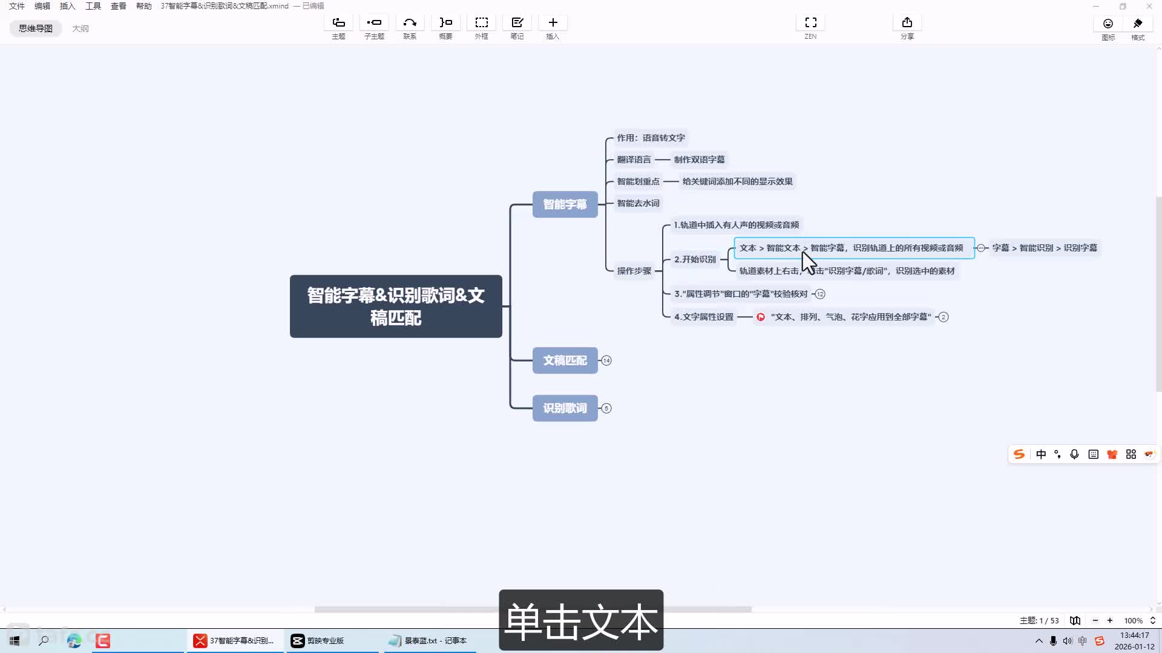The width and height of the screenshot is (1162, 653).
Task: Enter ZEN mode
Action: [810, 23]
